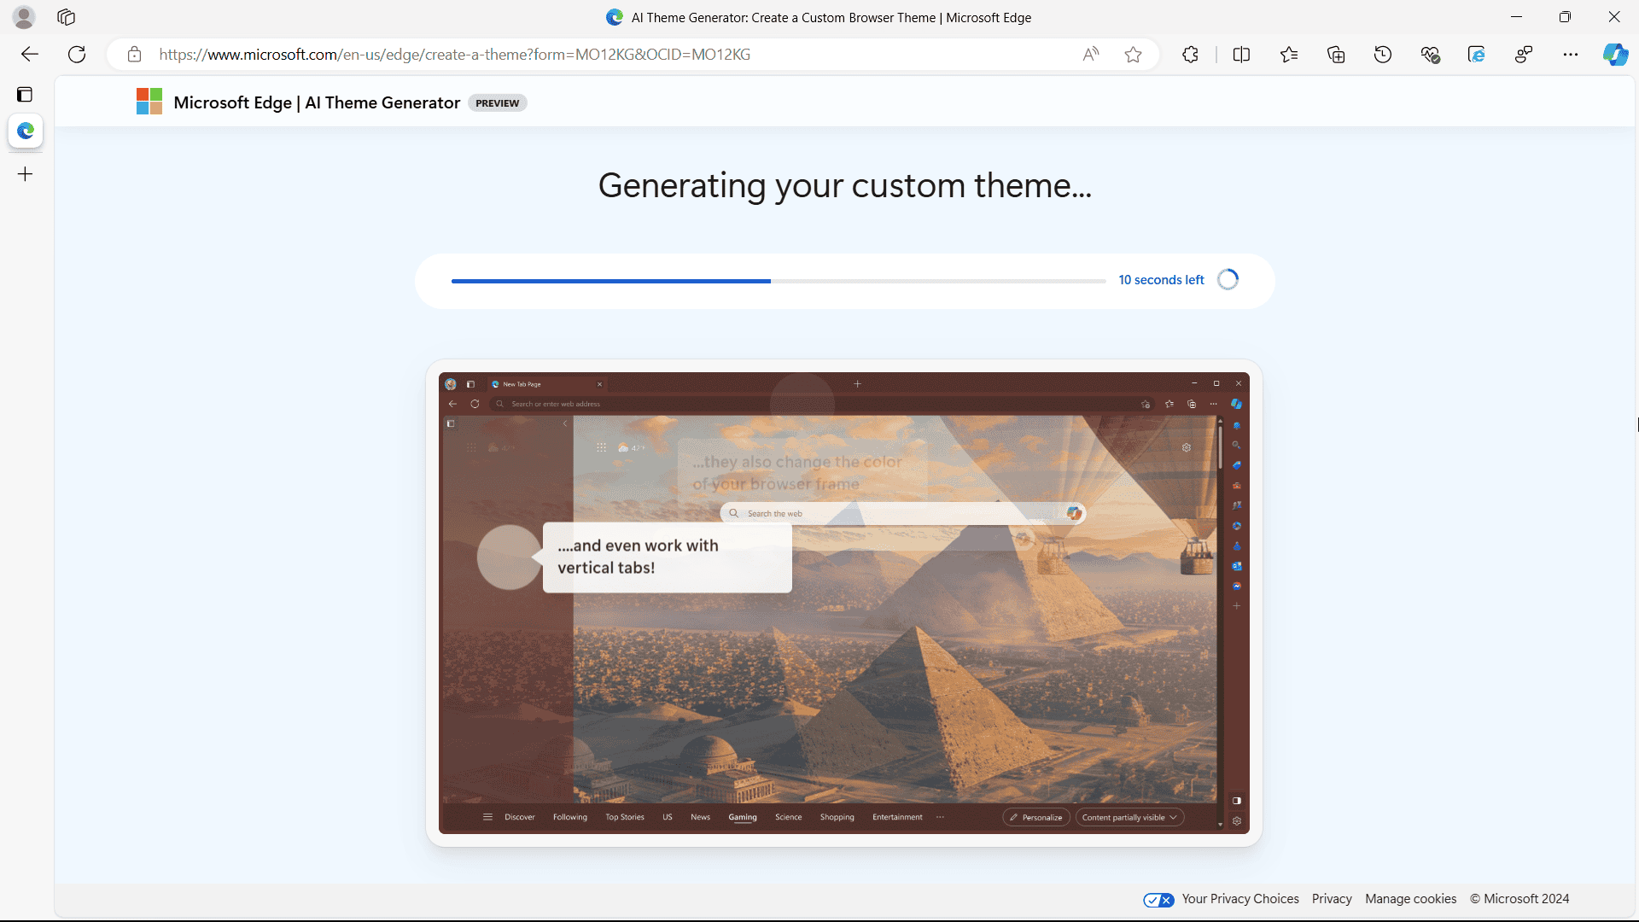Expand the Content partially visible dropdown

[1129, 817]
